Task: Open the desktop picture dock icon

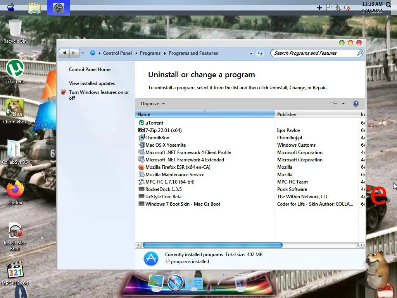Action: [155, 282]
